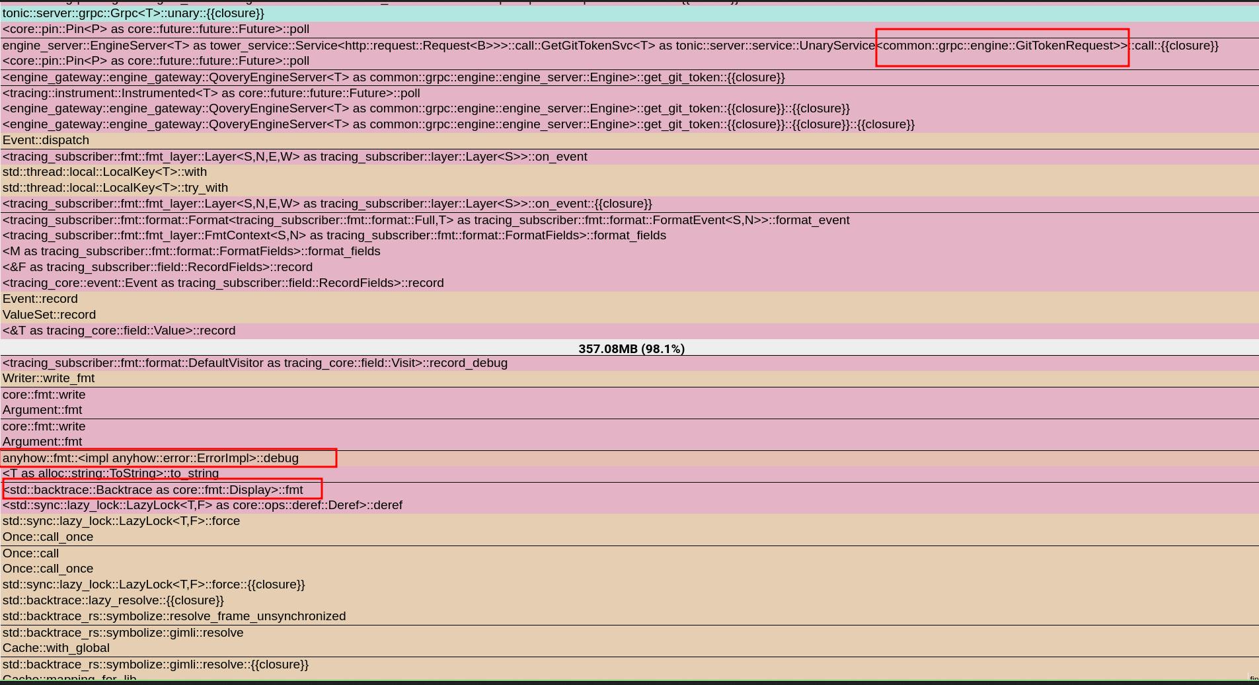Select the tonic Grpc unary closure frame
The width and height of the screenshot is (1259, 685).
click(629, 13)
